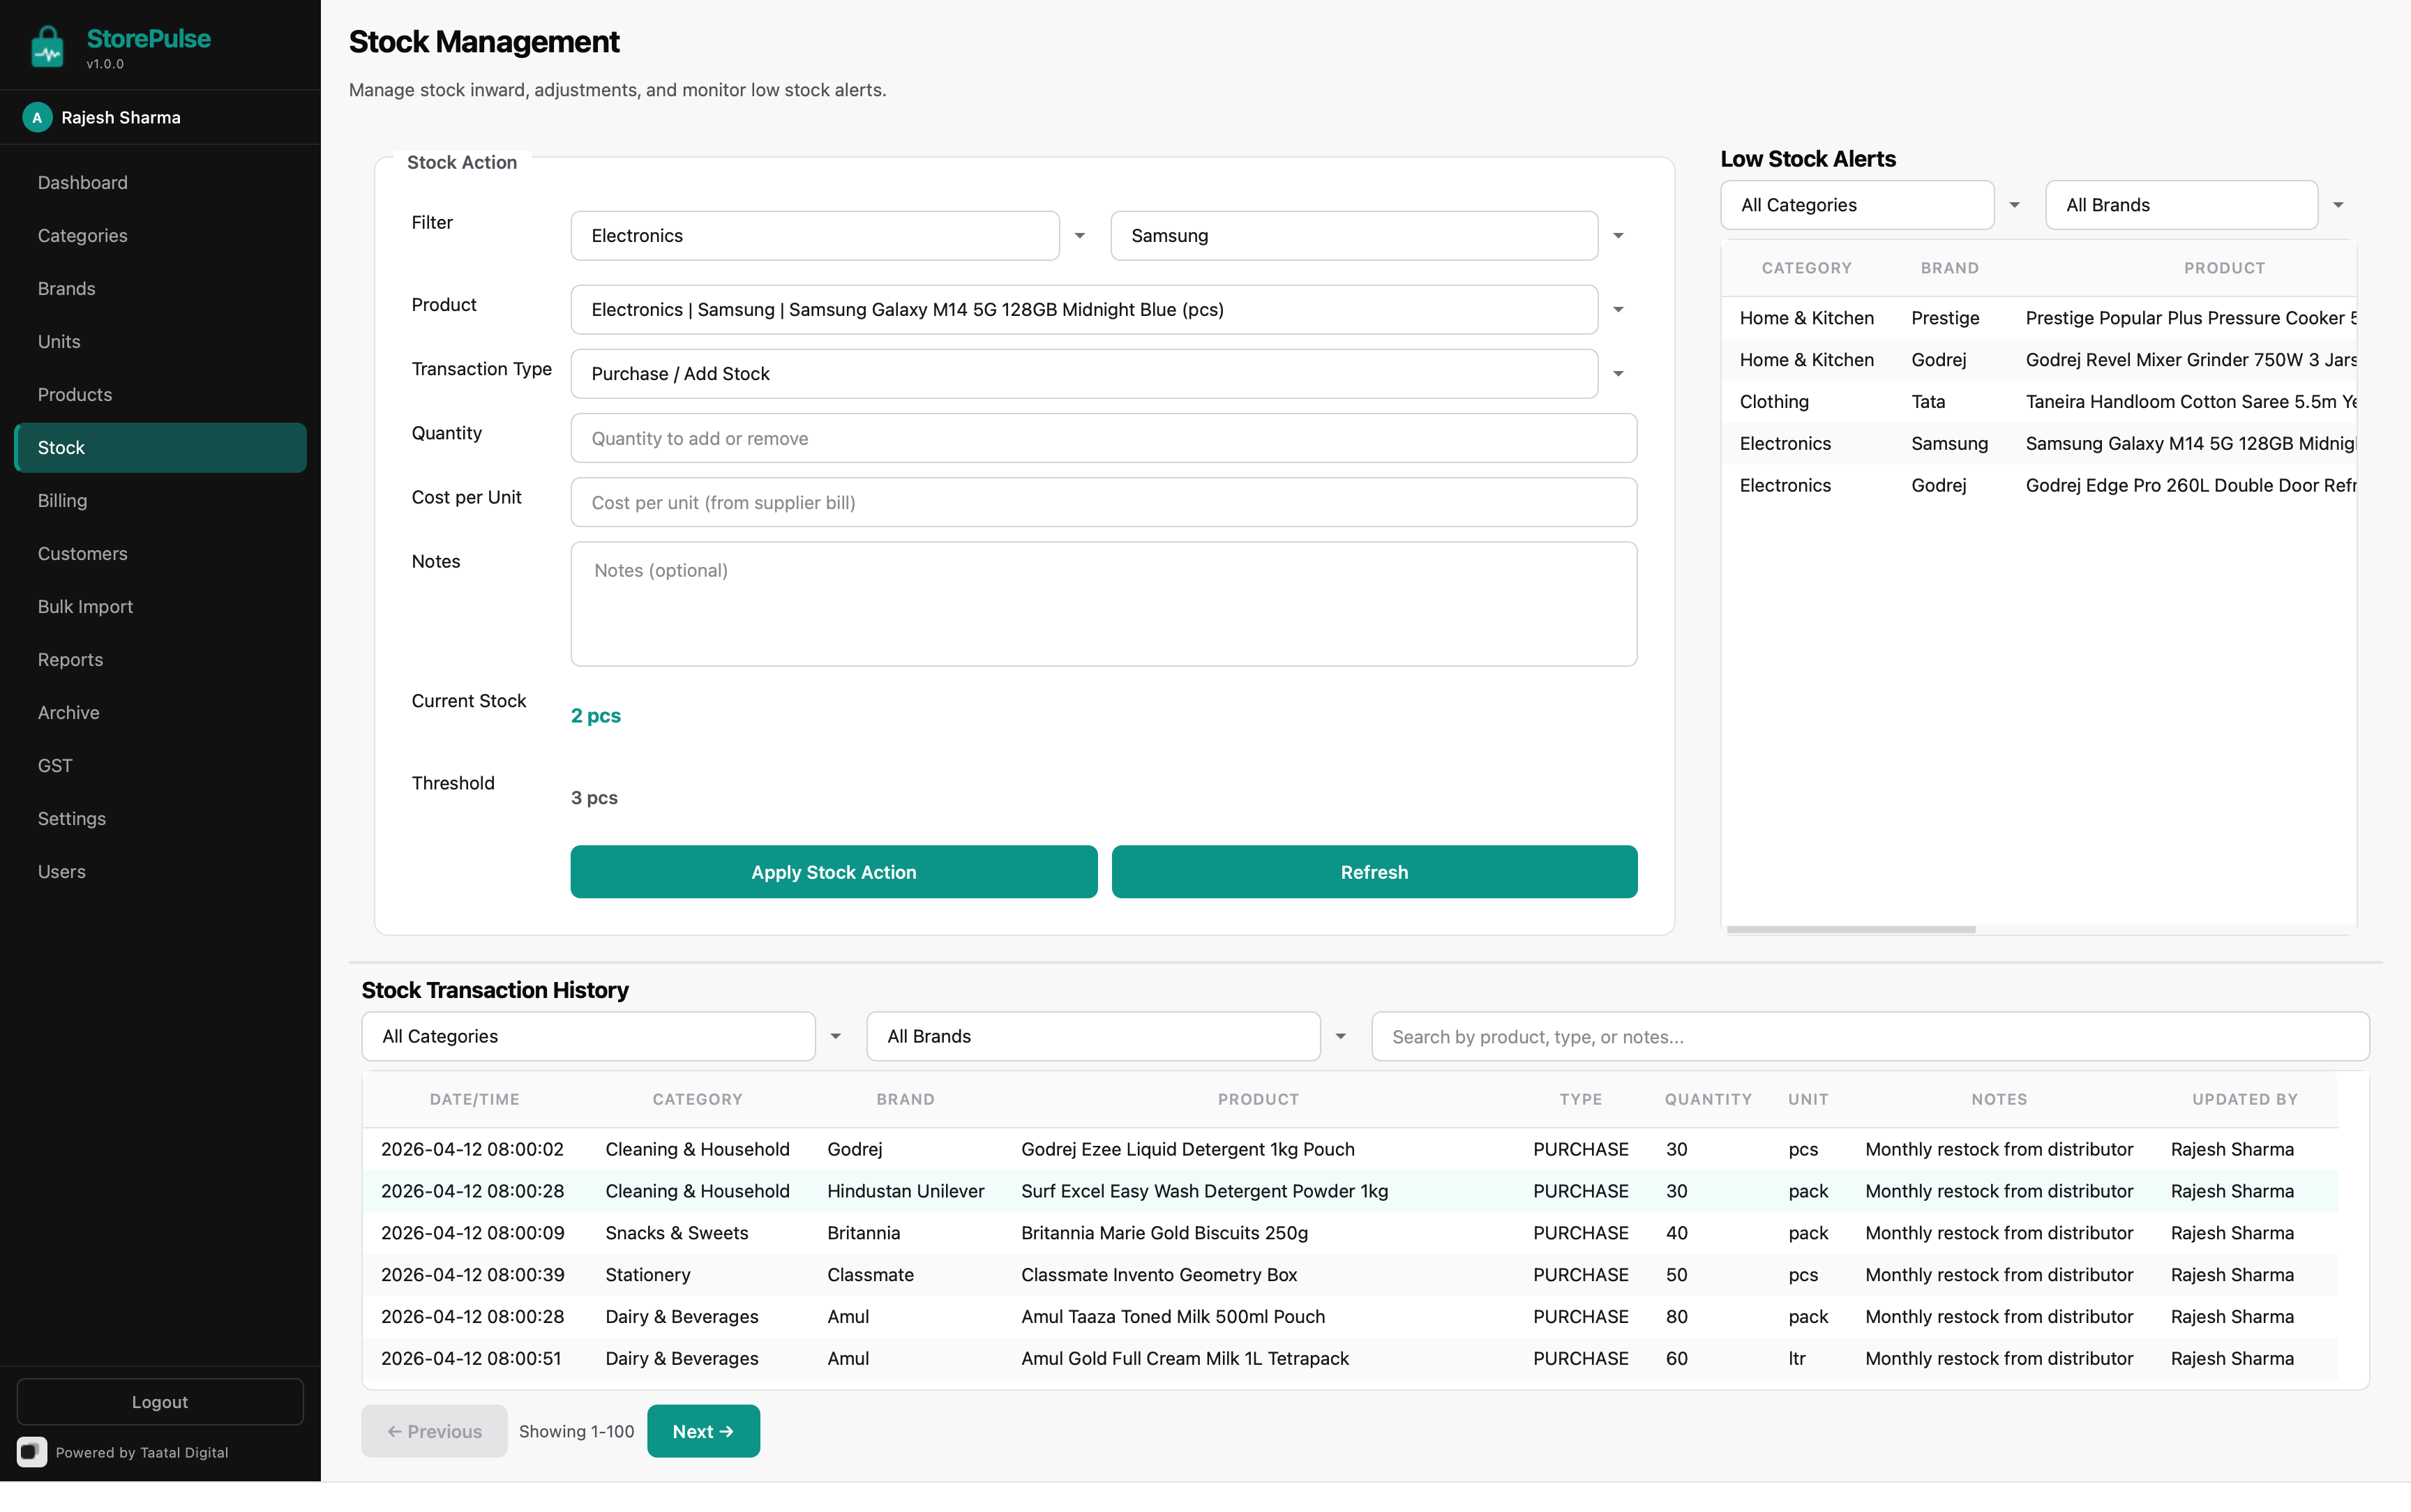Click the 3 pcs threshold value
This screenshot has height=1512, width=2411.
[x=594, y=798]
